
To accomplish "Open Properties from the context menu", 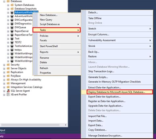I will click(x=57, y=73).
